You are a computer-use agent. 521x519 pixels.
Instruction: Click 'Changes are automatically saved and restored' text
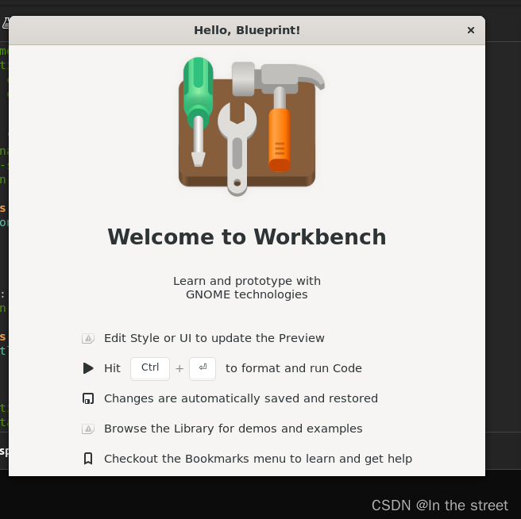tap(241, 398)
